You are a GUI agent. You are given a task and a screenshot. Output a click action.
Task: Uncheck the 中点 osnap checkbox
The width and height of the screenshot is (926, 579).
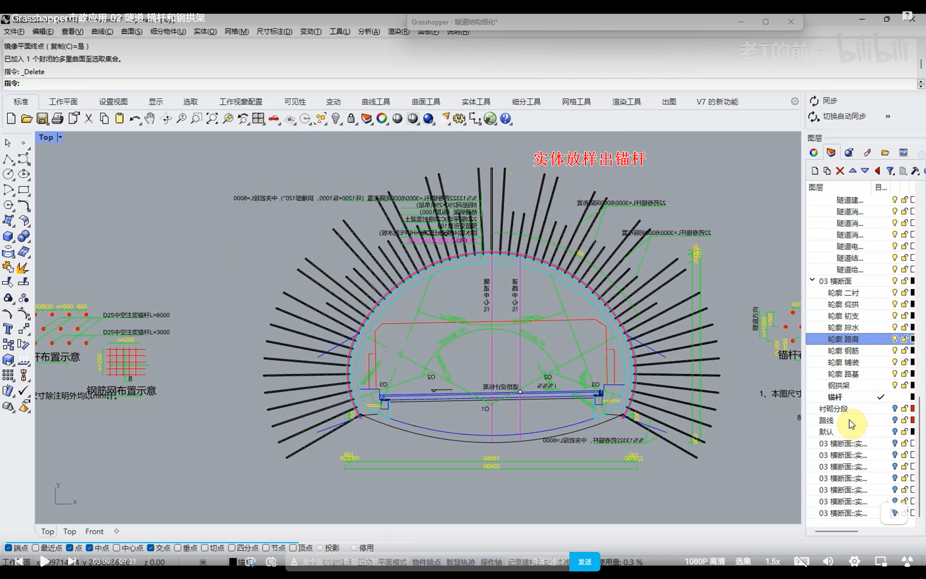[90, 548]
